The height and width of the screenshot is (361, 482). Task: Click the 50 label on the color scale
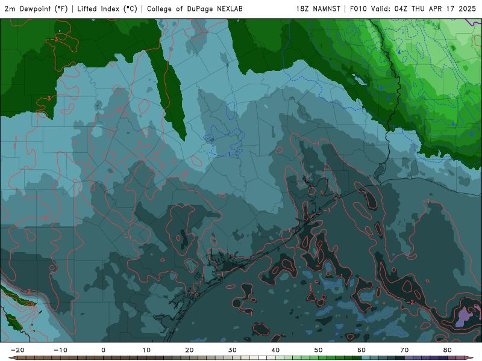319,350
